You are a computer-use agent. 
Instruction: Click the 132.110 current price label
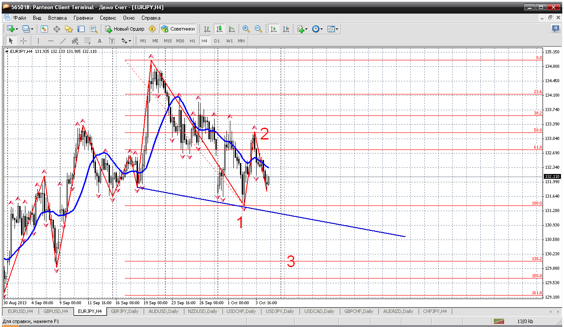552,177
